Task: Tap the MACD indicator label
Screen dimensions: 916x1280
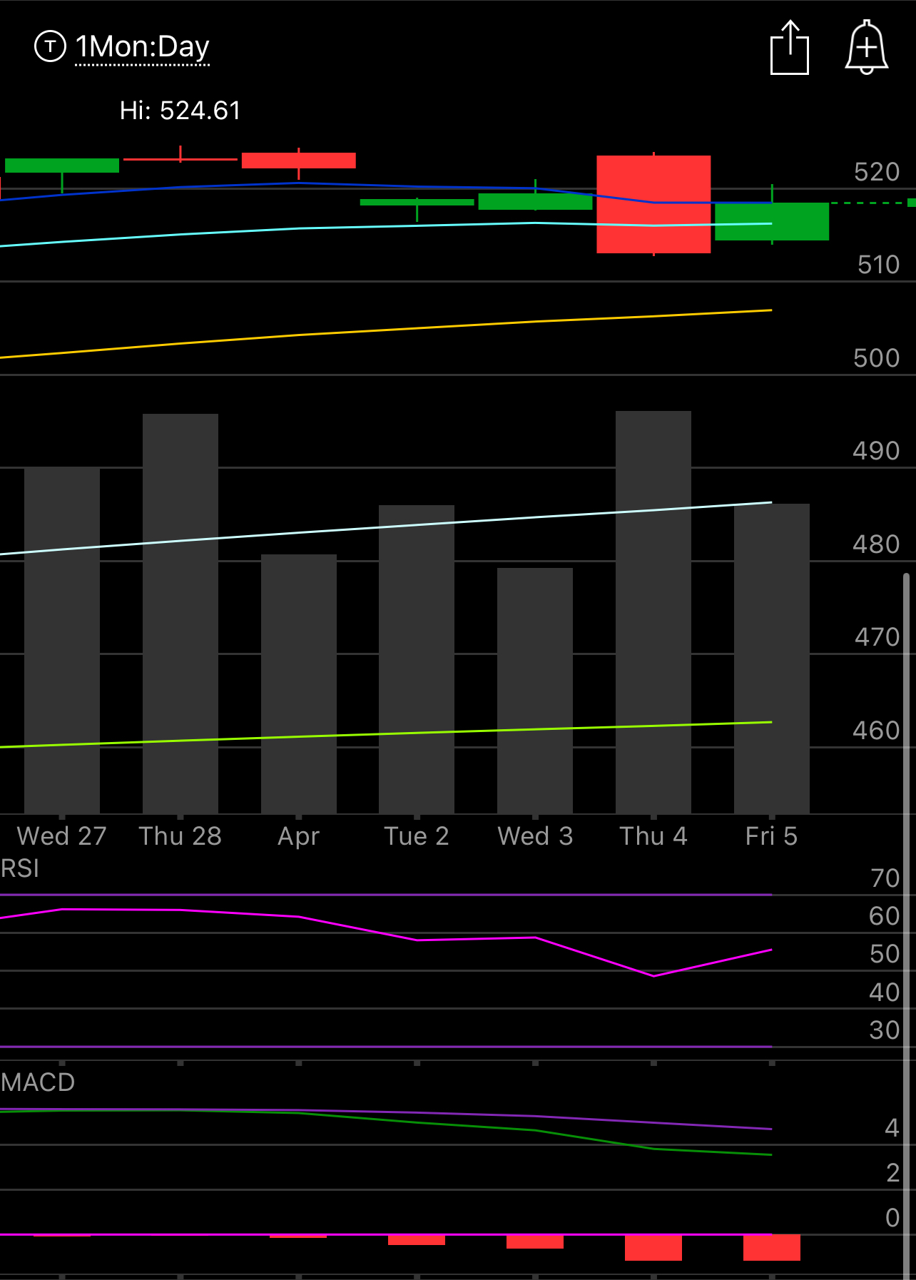Action: click(x=38, y=1082)
